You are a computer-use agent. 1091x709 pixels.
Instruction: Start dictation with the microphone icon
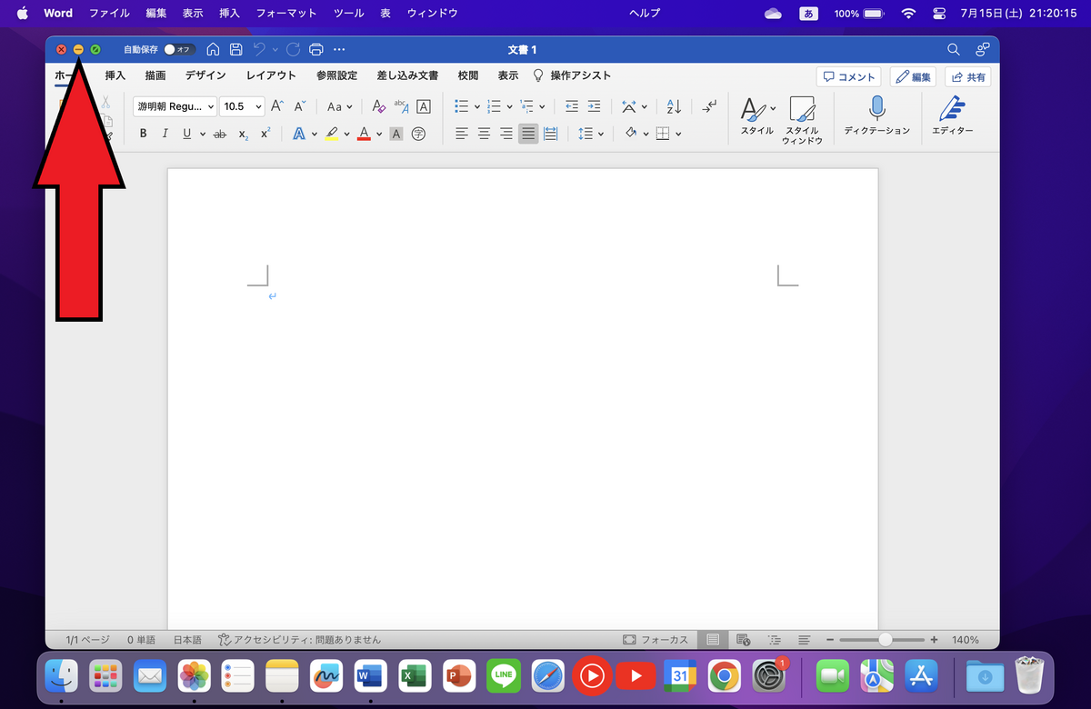click(x=876, y=116)
